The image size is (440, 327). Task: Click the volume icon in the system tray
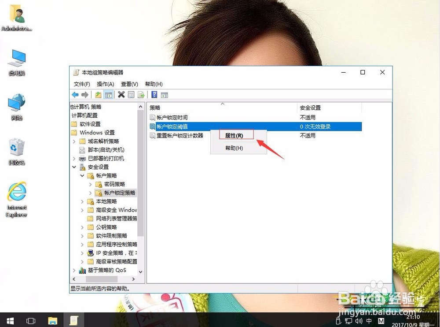tap(358, 321)
